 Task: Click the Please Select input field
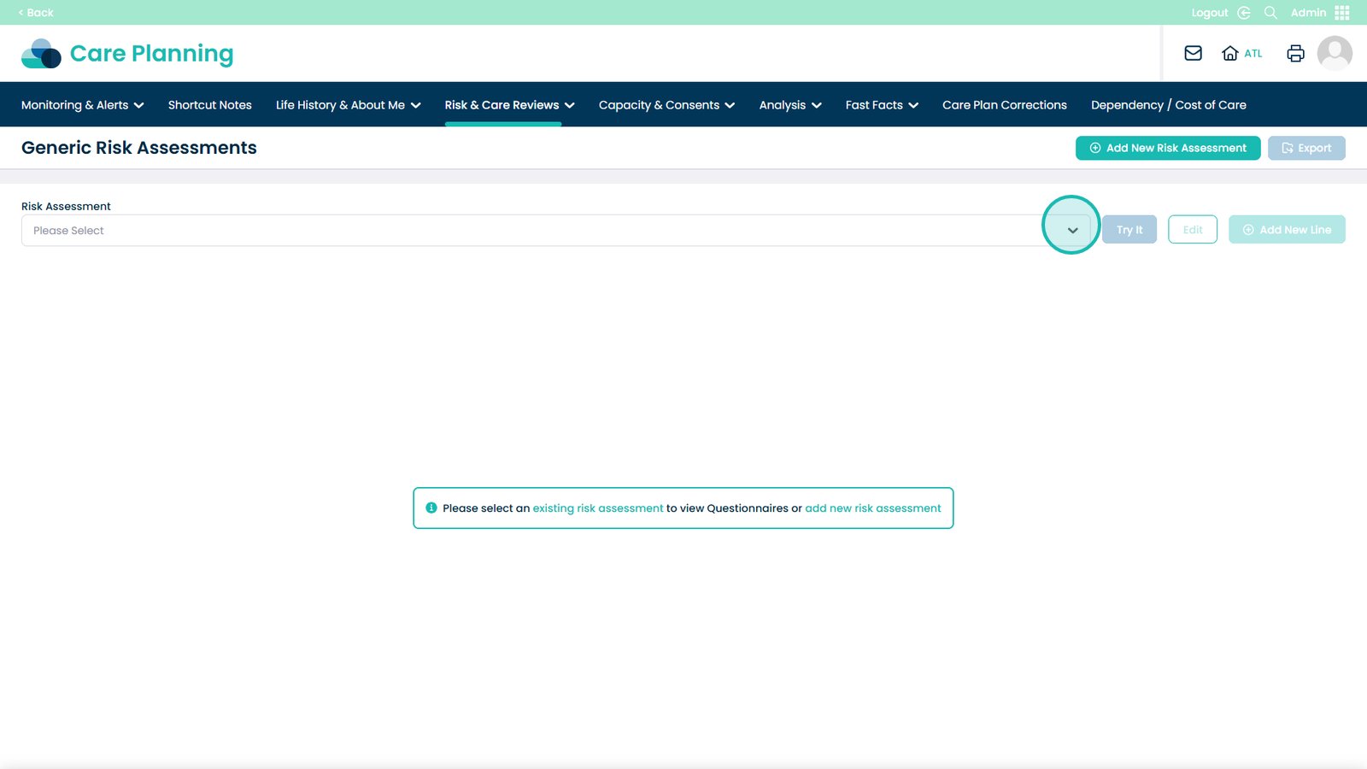click(x=555, y=231)
